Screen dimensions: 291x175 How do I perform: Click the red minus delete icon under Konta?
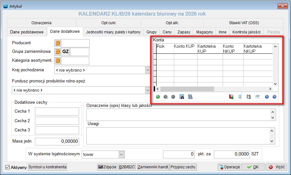click(173, 97)
